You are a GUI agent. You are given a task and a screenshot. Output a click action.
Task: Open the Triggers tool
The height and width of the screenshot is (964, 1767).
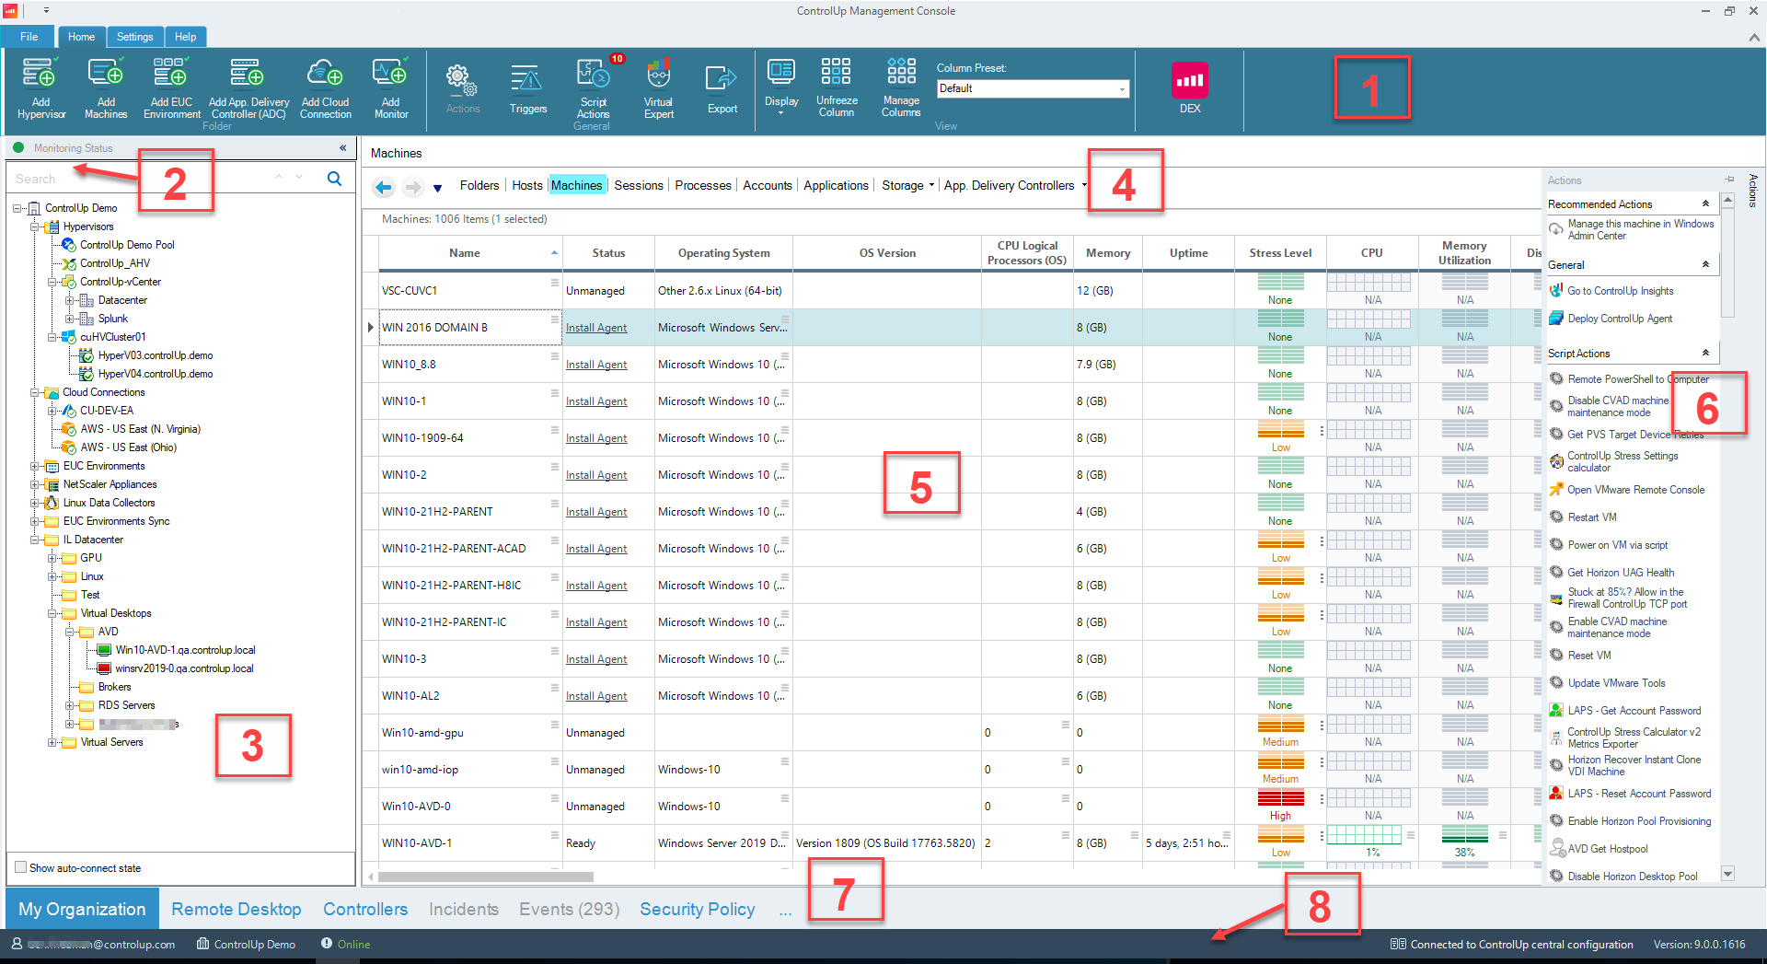coord(528,88)
